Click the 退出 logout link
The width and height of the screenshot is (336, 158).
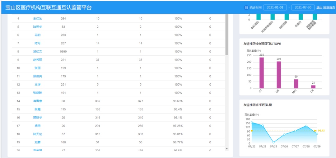319,7
